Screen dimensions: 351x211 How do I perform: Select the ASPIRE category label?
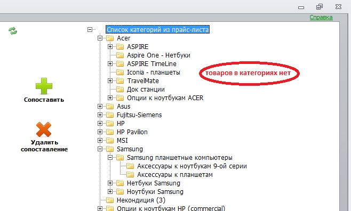pos(138,47)
